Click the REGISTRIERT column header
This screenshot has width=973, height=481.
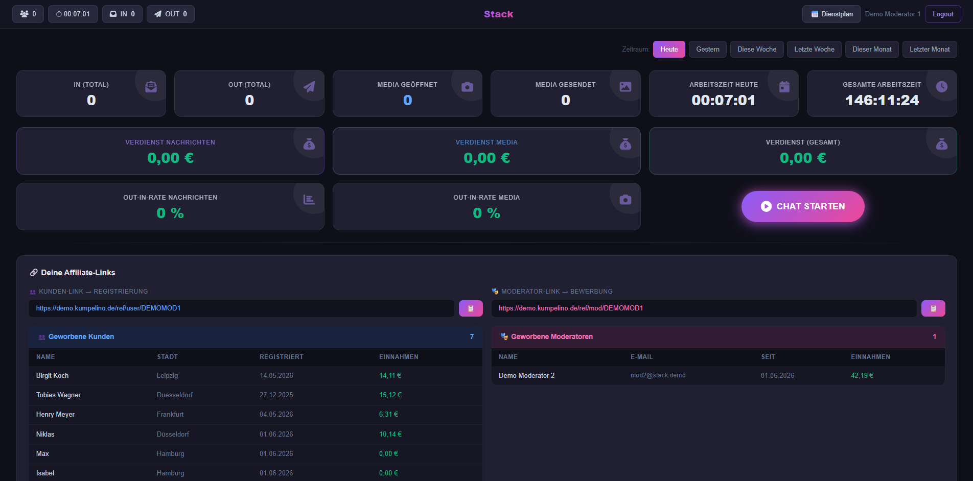pyautogui.click(x=282, y=357)
